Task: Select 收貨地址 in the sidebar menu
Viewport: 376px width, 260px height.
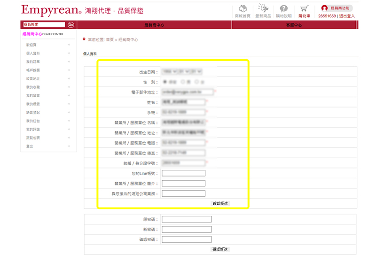Action: pos(33,79)
